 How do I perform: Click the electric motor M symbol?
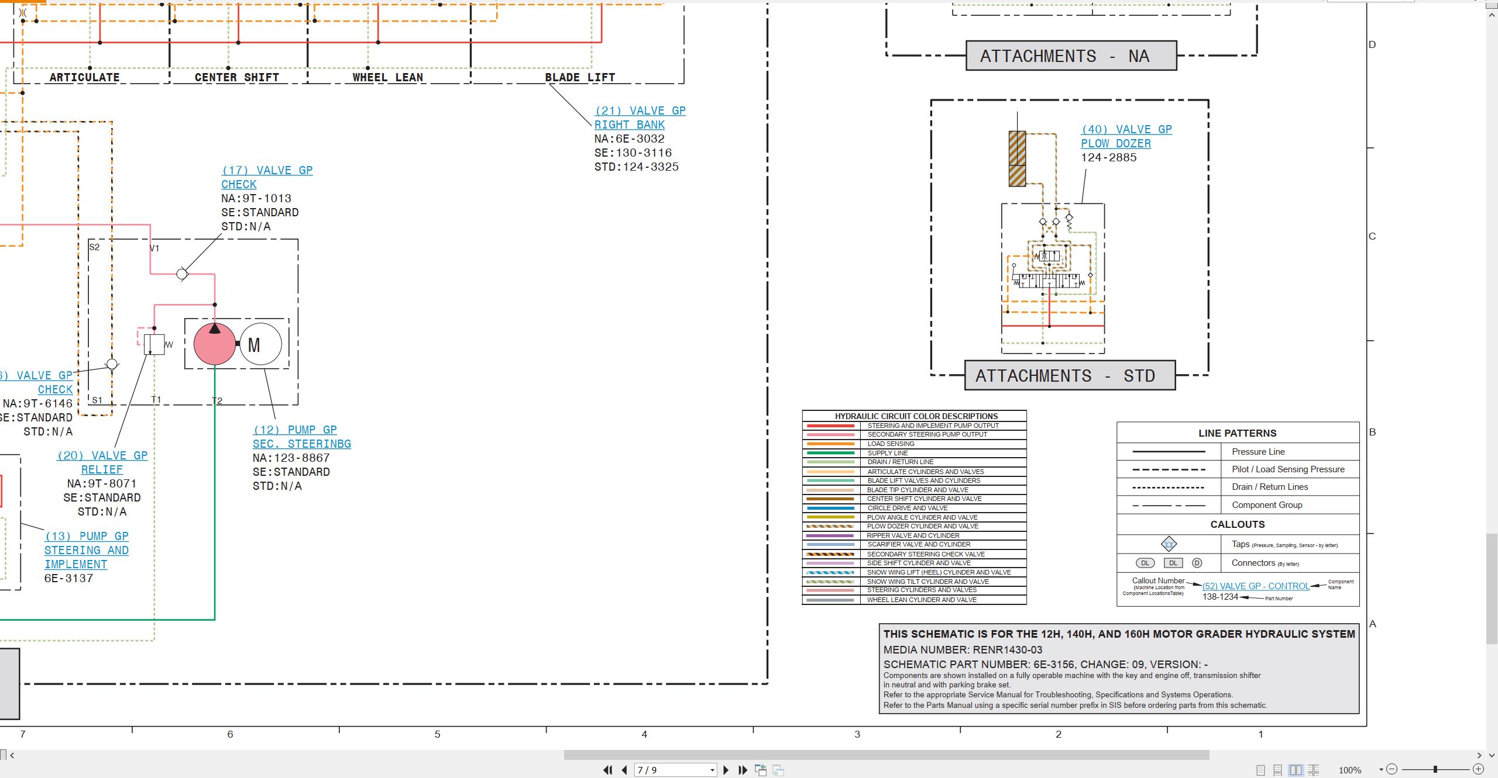(x=260, y=344)
